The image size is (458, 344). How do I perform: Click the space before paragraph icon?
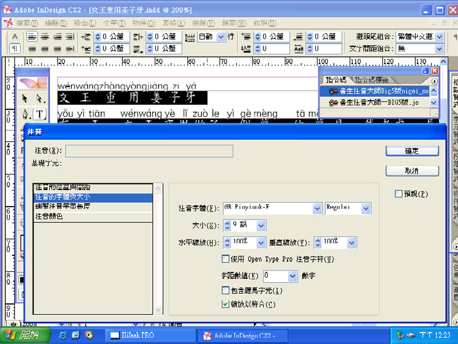[246, 37]
